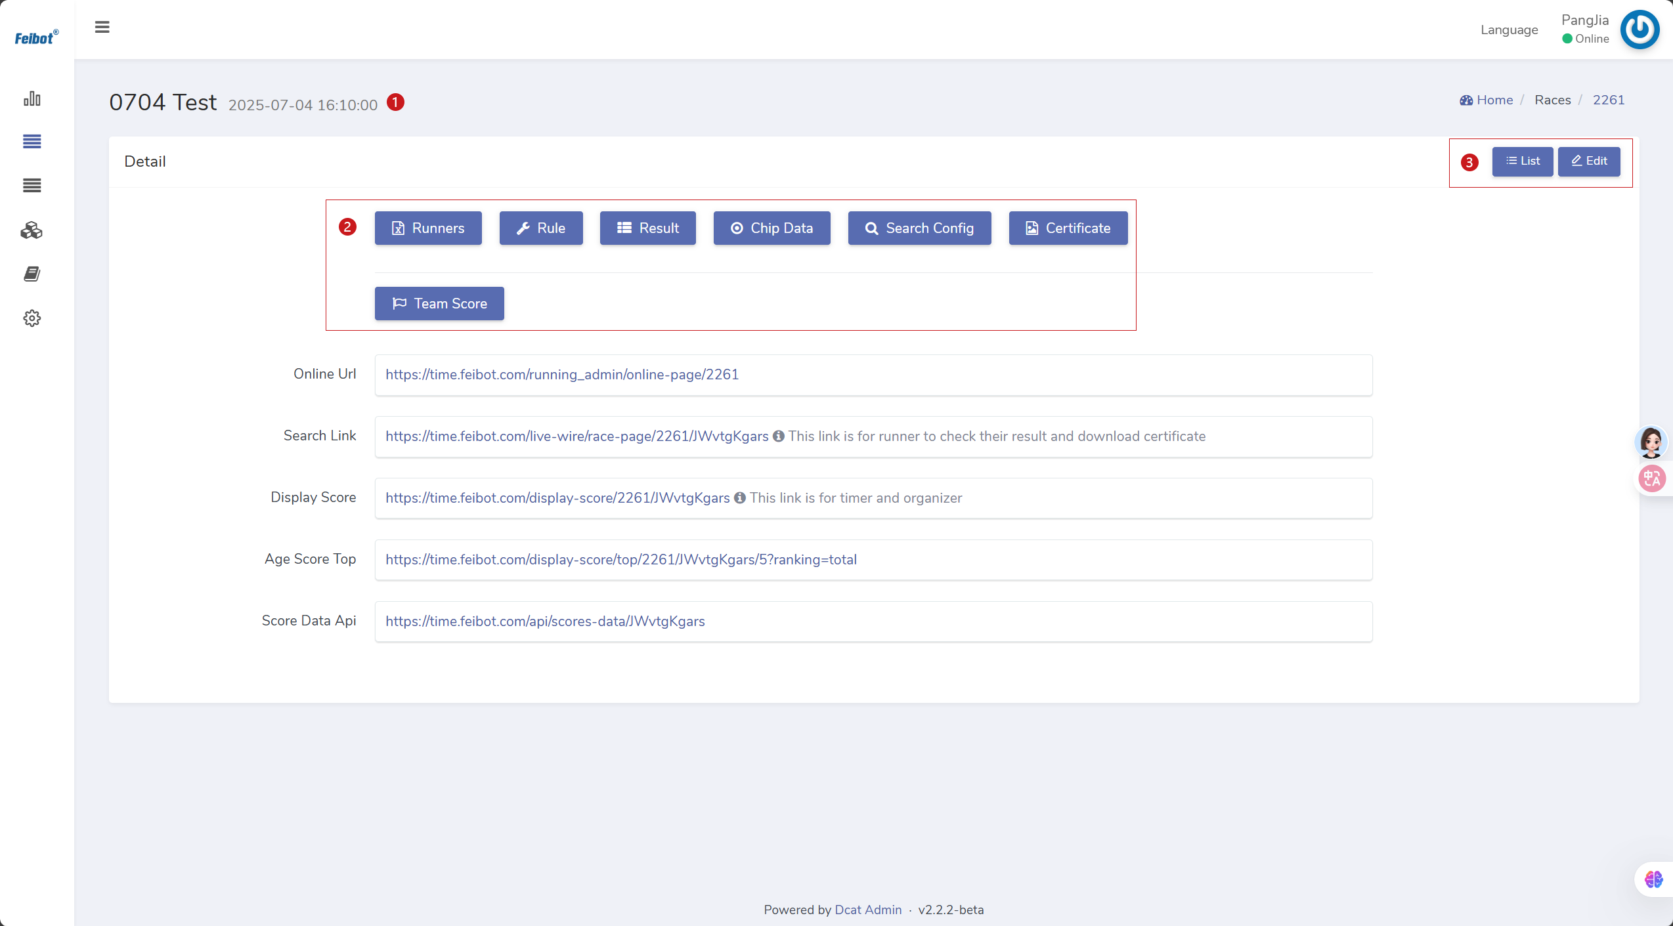
Task: Click the Edit button
Action: coord(1589,161)
